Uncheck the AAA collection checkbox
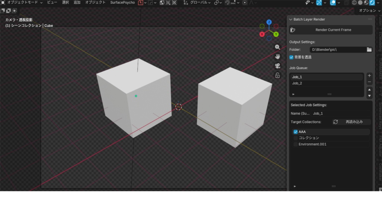The height and width of the screenshot is (207, 382). pos(295,132)
